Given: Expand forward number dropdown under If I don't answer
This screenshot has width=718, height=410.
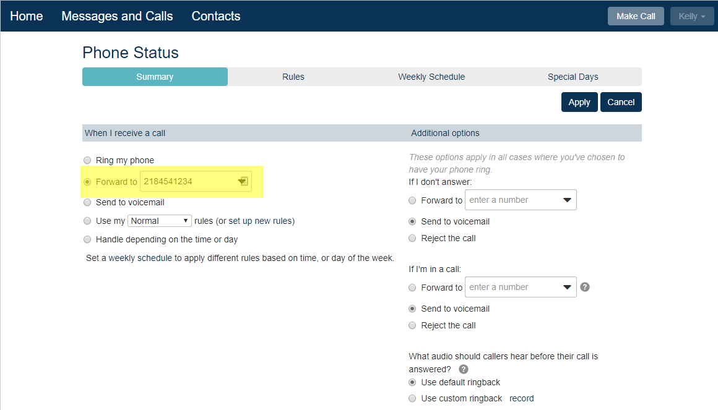Looking at the screenshot, I should click(567, 200).
